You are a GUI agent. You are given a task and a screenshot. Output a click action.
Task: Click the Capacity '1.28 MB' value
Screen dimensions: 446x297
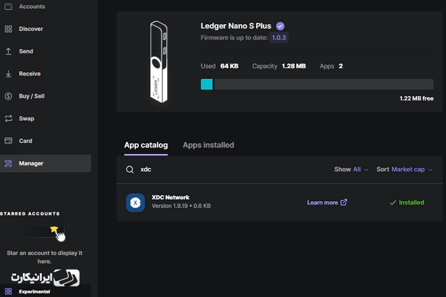294,66
